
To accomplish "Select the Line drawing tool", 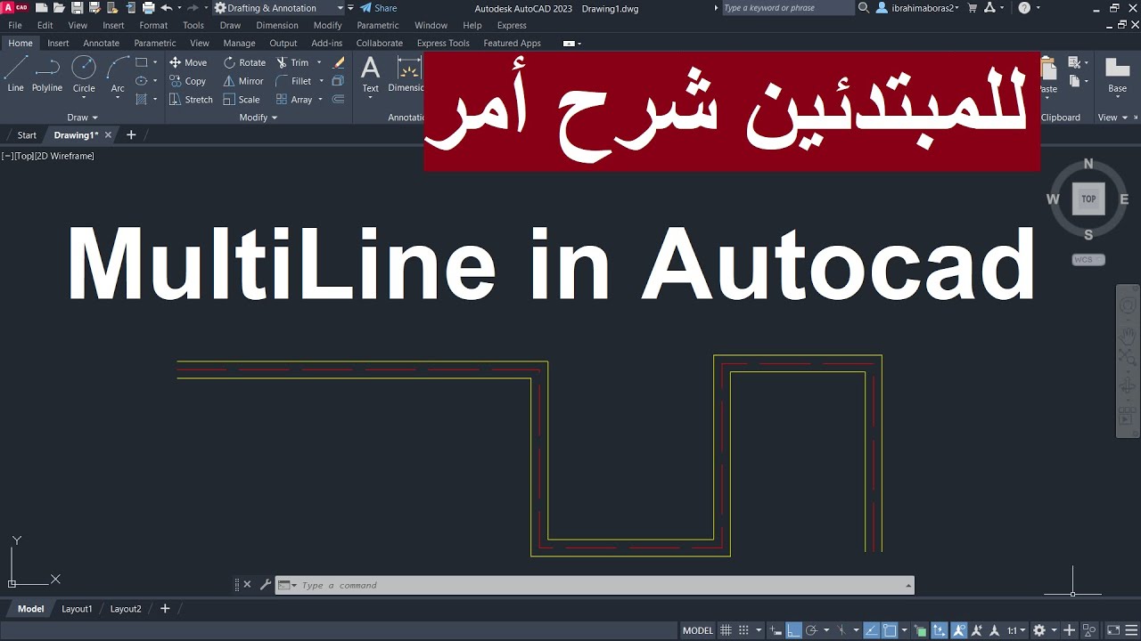I will coord(15,75).
